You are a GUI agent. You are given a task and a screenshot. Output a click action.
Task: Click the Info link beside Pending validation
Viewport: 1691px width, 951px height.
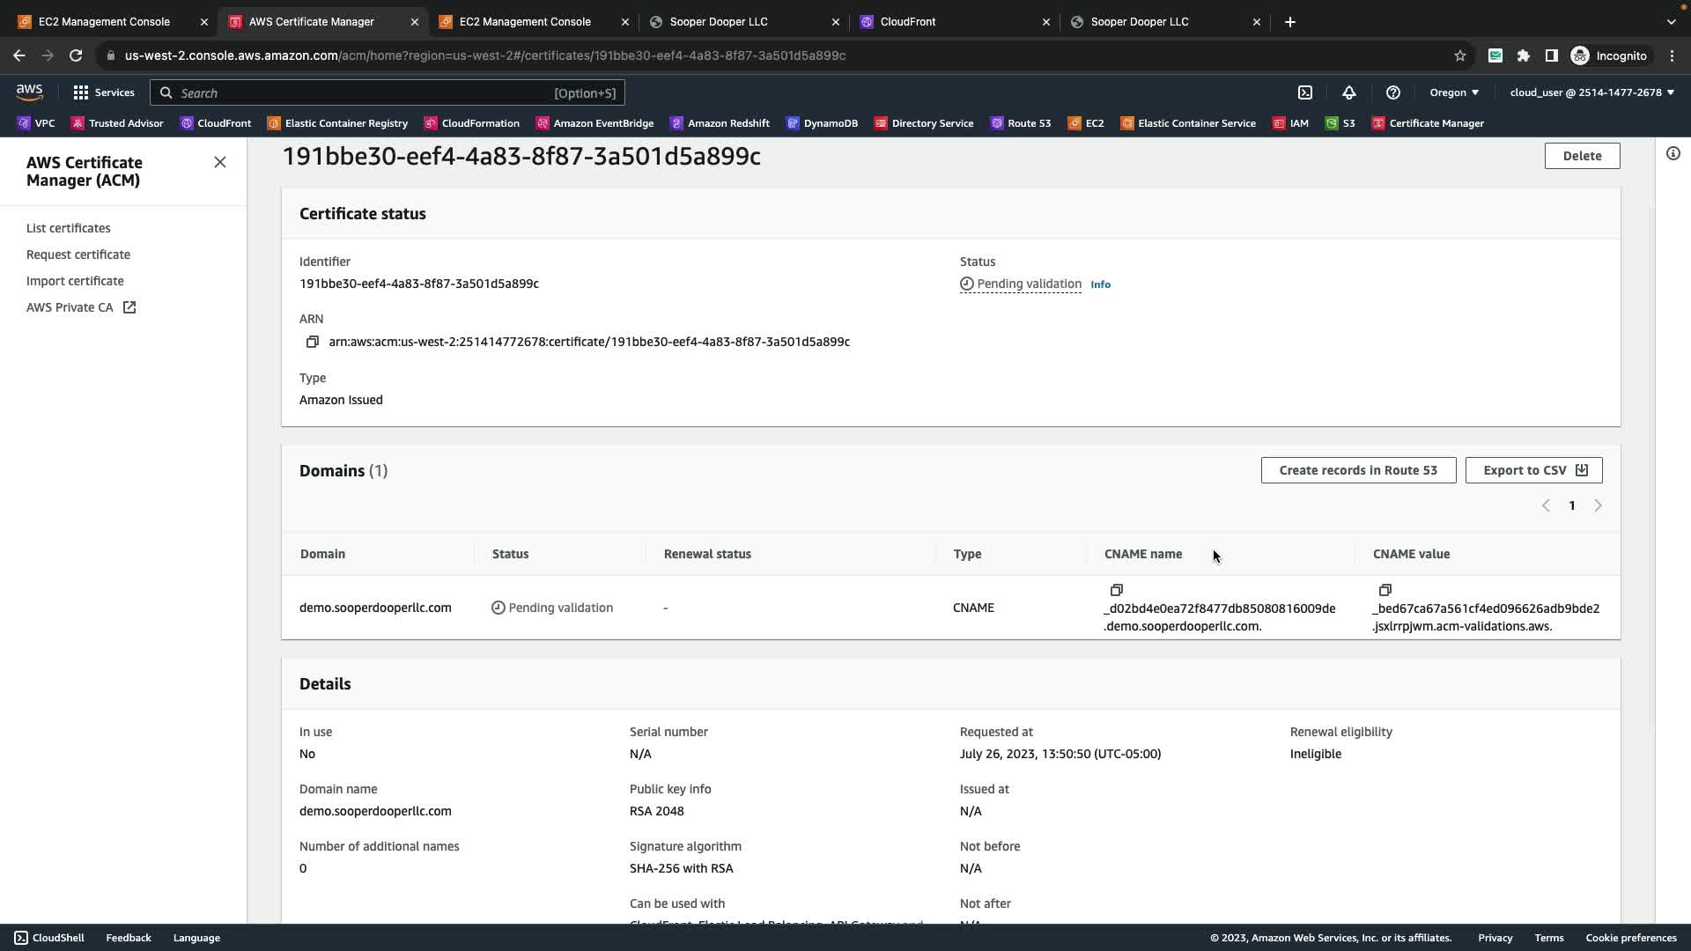tap(1100, 284)
